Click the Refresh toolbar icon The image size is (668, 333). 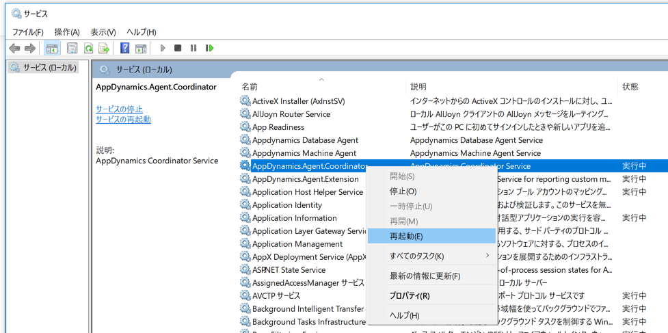point(88,49)
